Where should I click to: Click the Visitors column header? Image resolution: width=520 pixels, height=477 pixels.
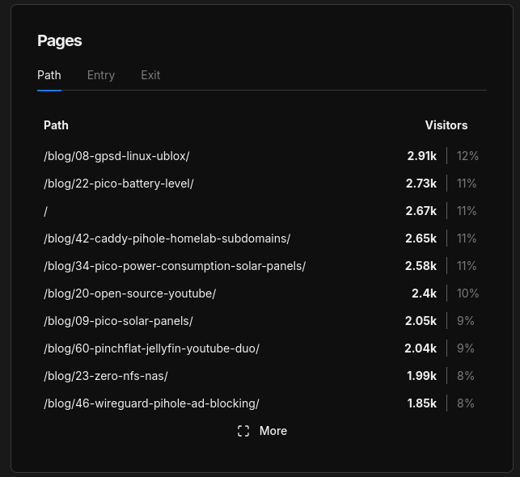(446, 125)
